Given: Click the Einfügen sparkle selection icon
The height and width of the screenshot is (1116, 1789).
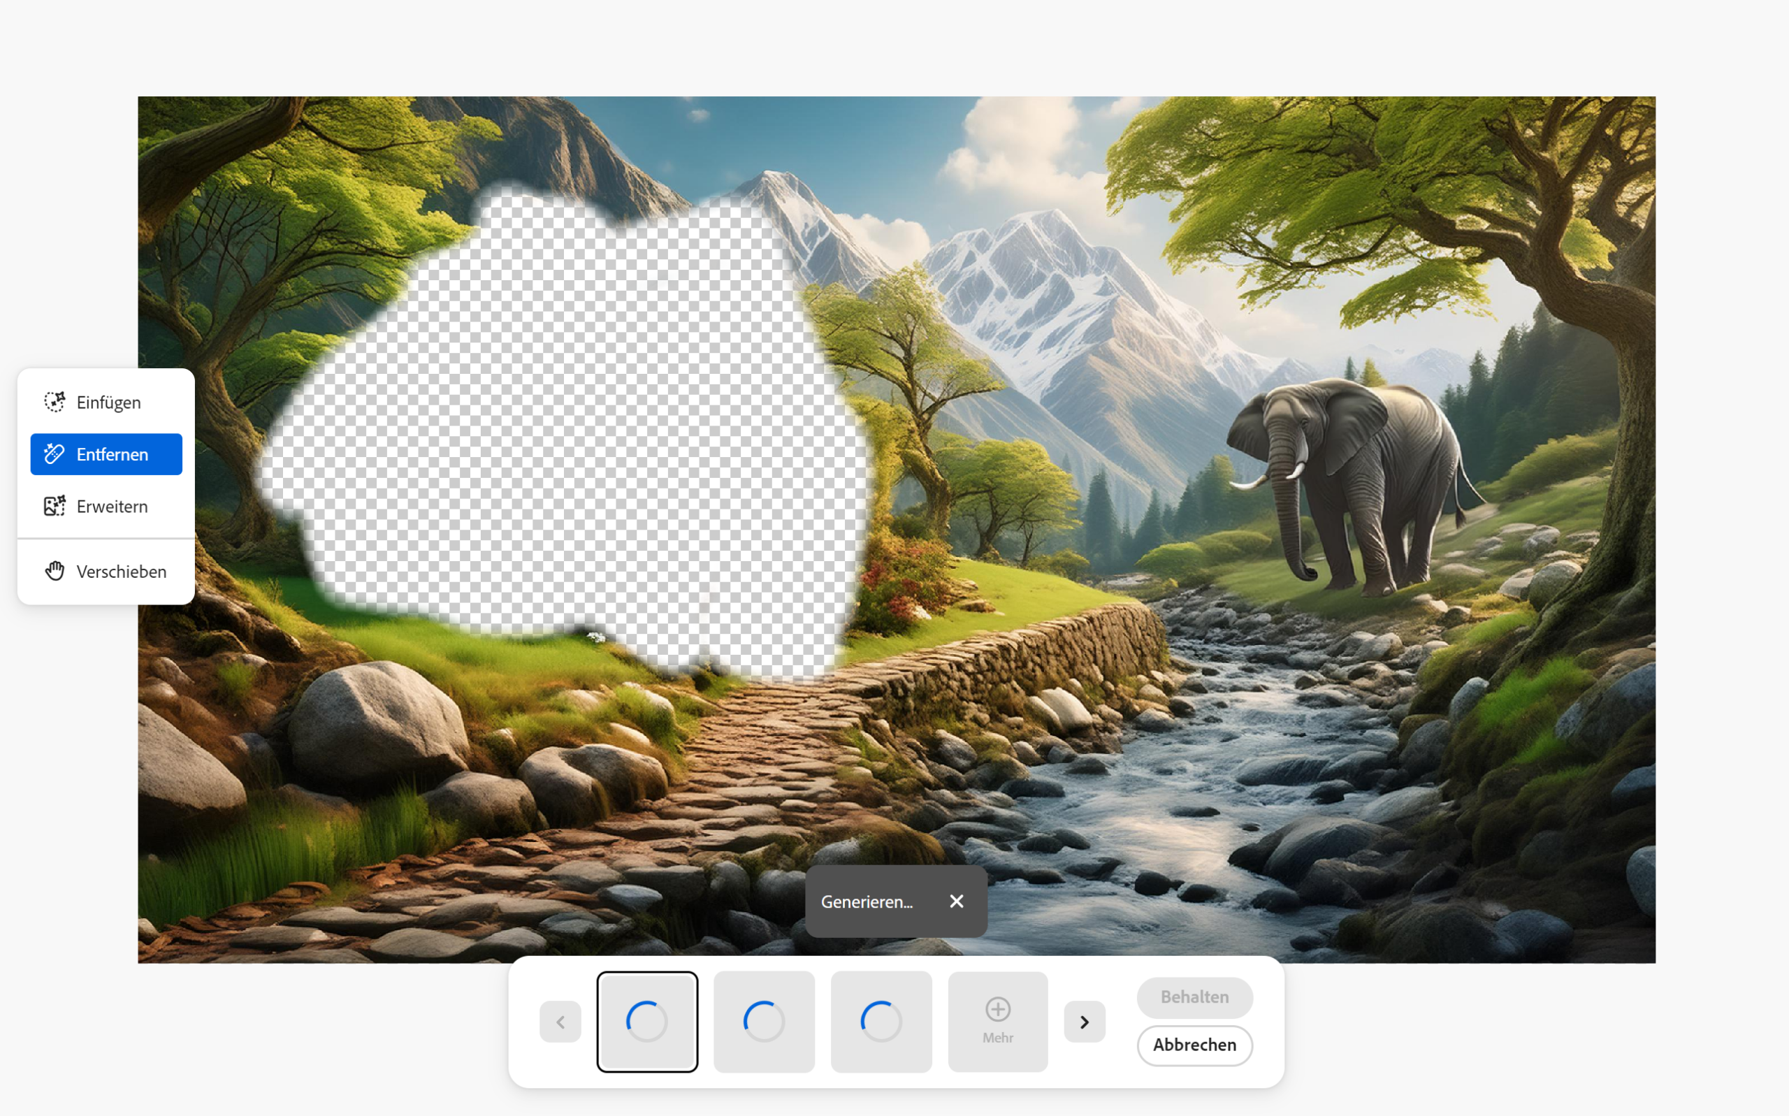Looking at the screenshot, I should tap(54, 402).
